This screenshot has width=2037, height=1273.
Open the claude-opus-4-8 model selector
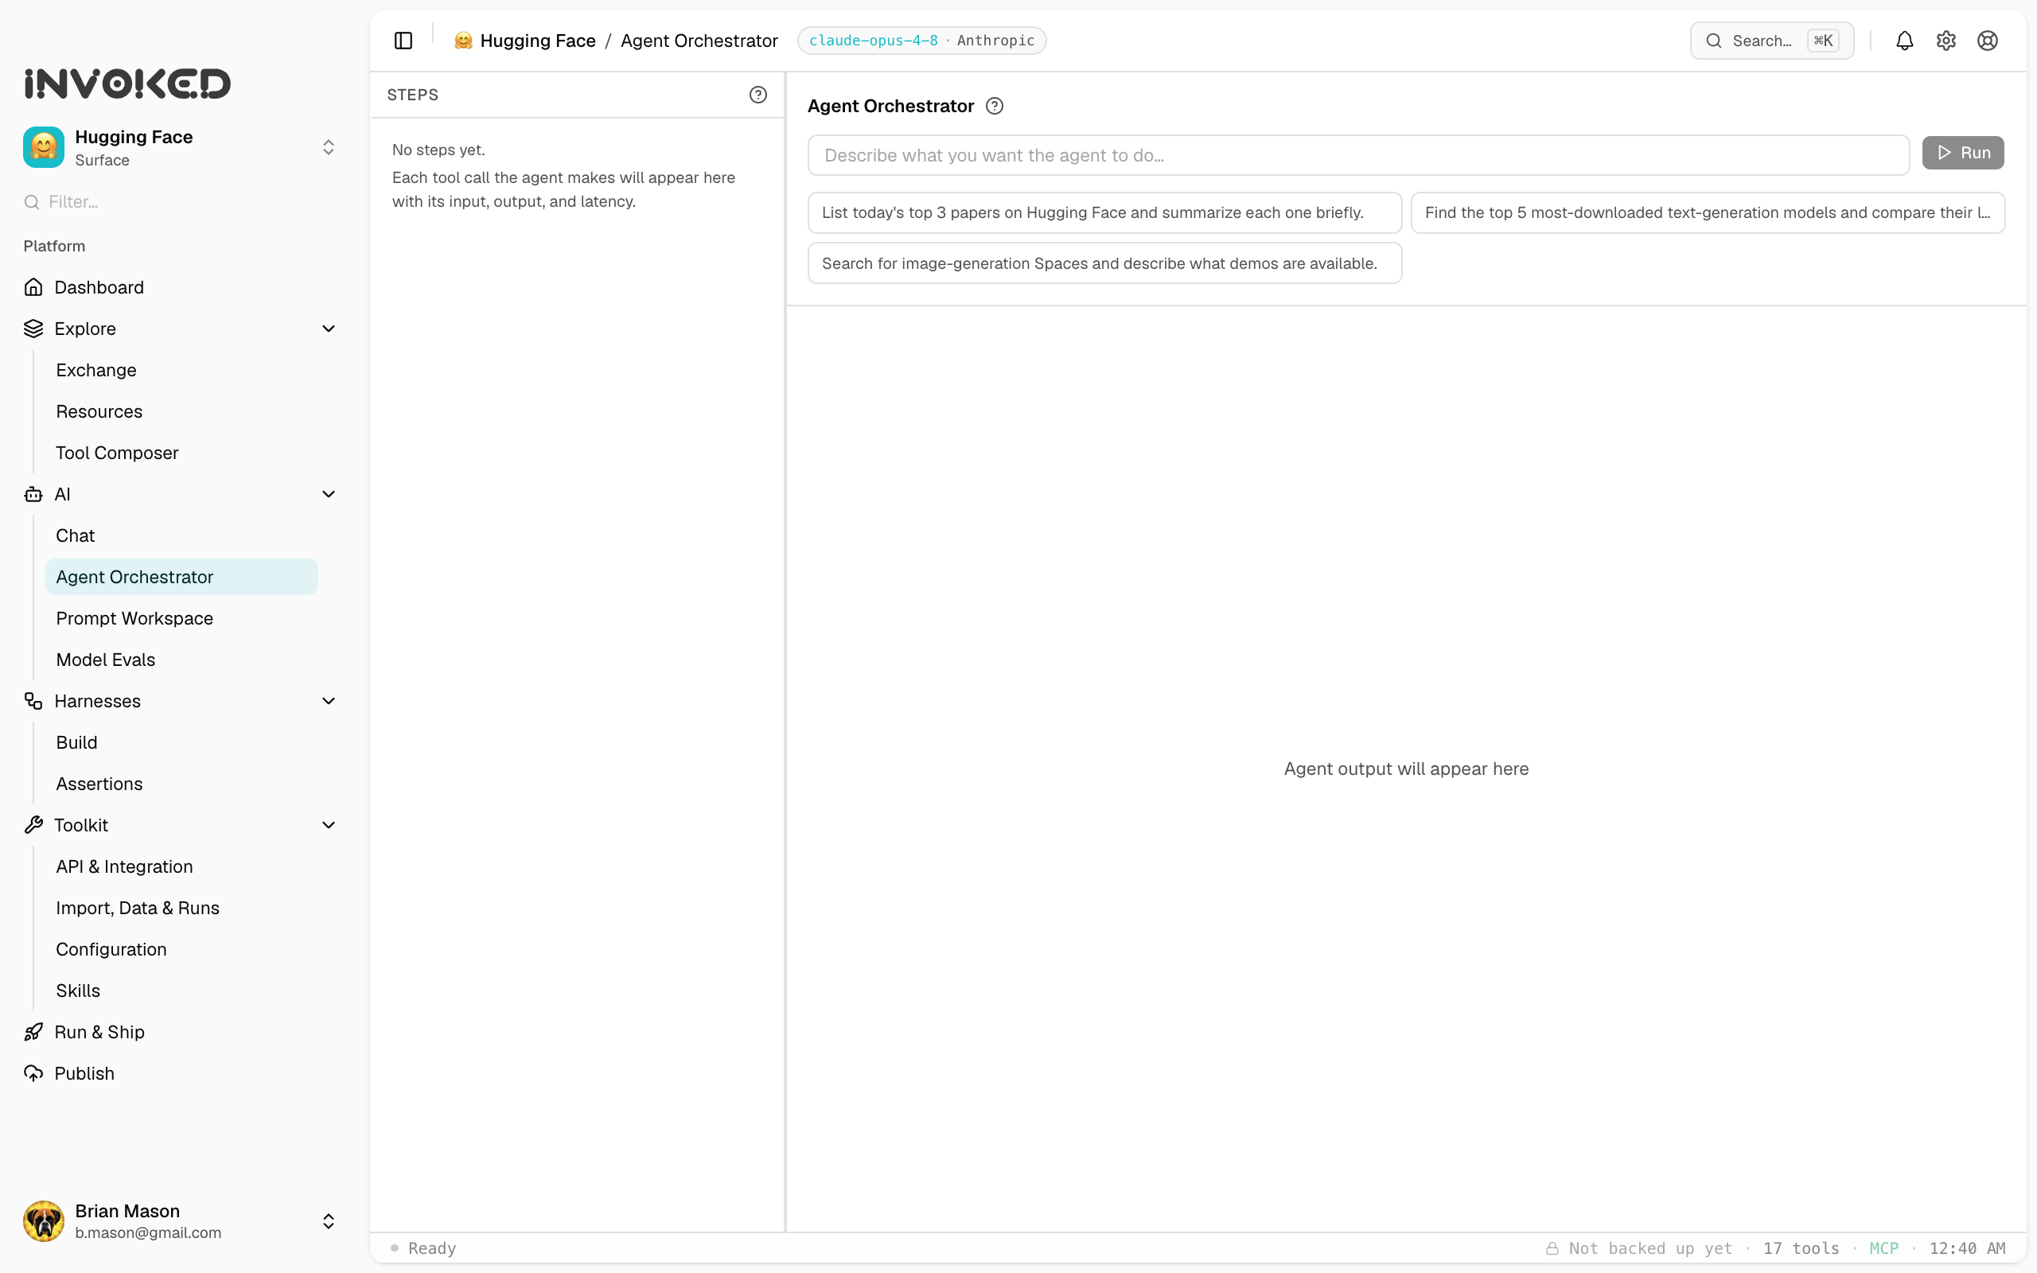pyautogui.click(x=921, y=41)
